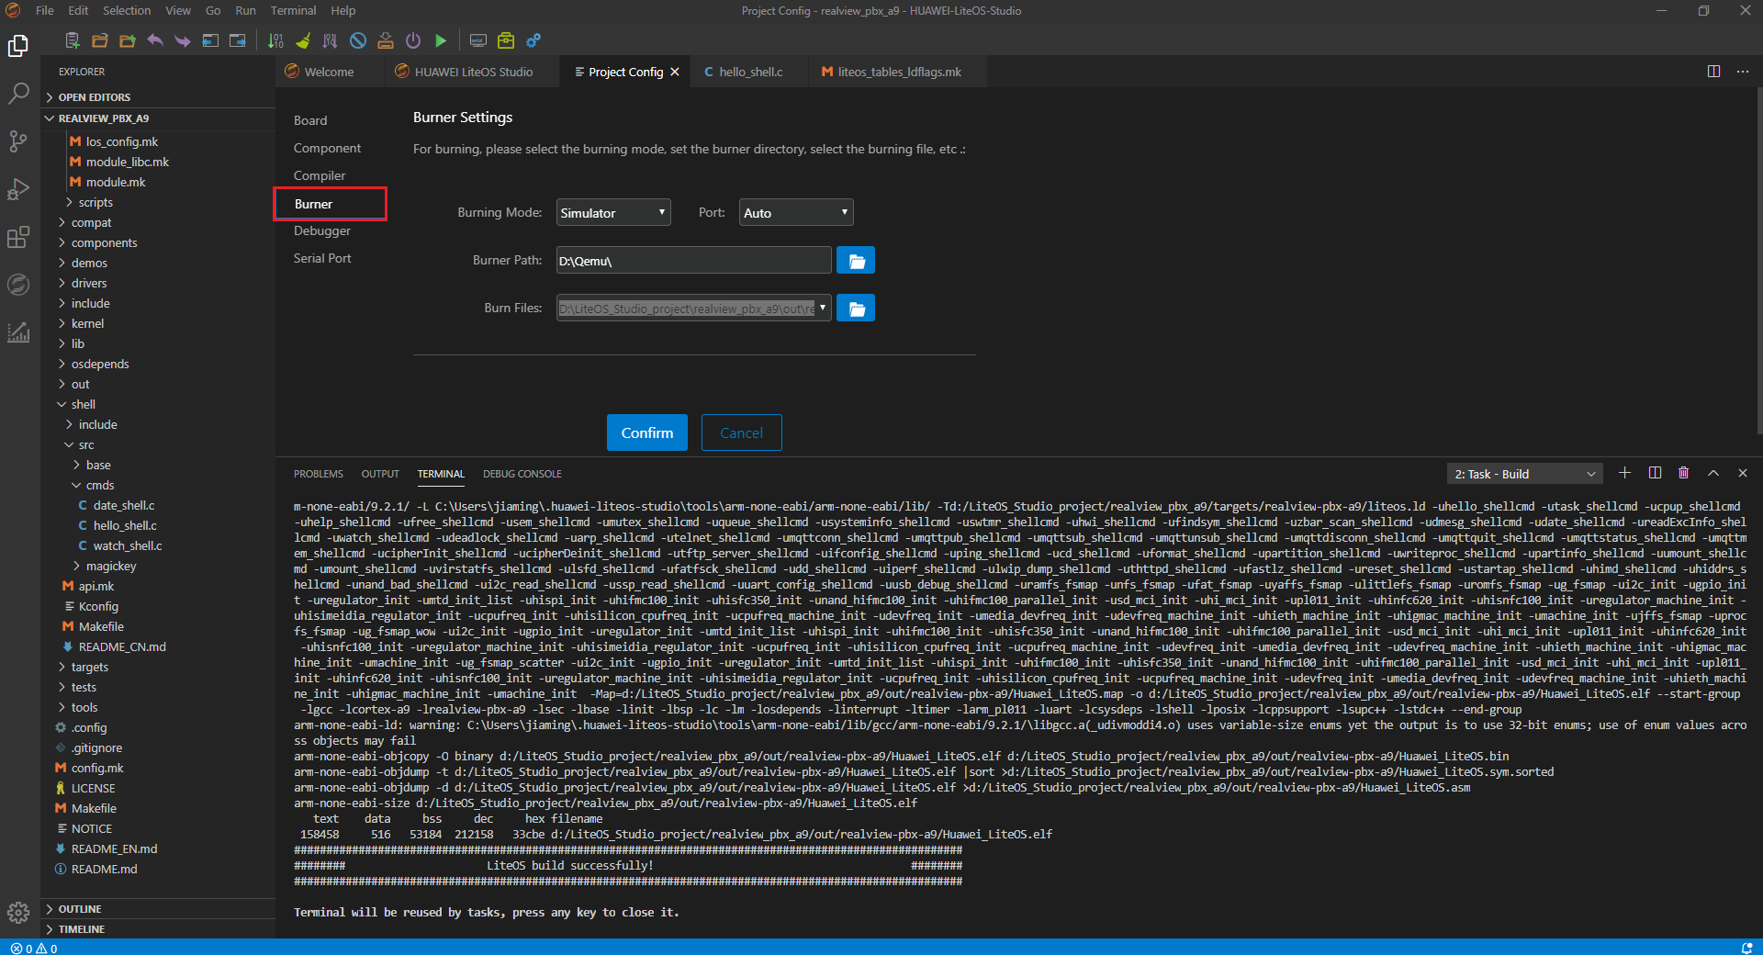Open the green toolbox toolbar icon

tap(505, 40)
